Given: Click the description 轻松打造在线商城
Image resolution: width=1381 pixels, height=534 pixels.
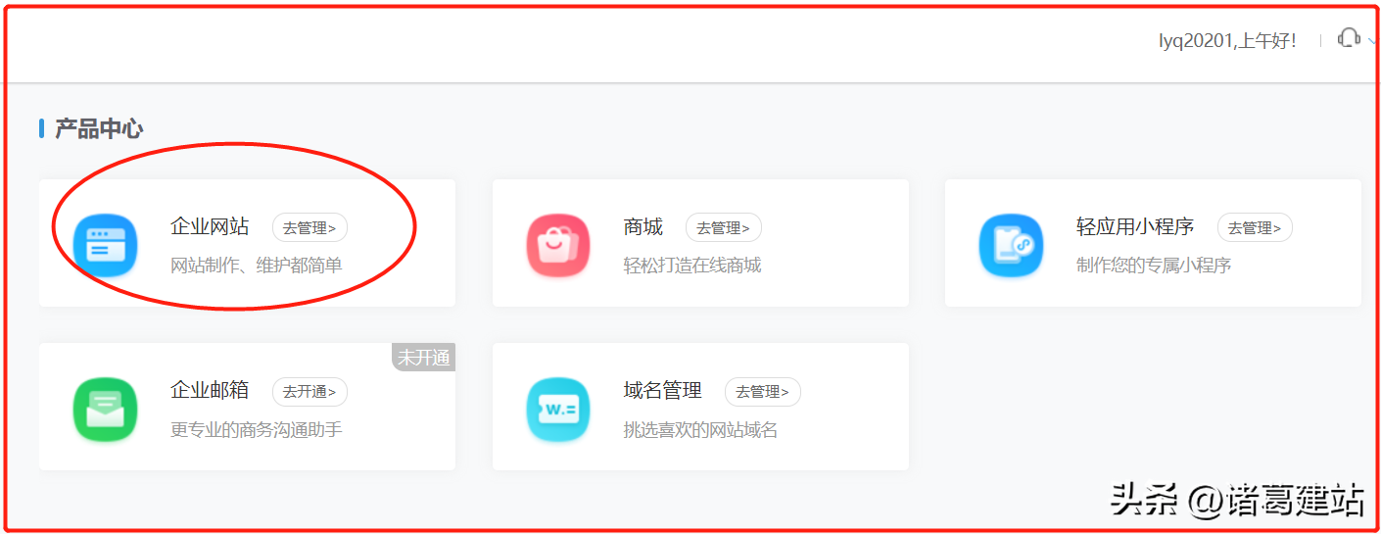Looking at the screenshot, I should [692, 266].
